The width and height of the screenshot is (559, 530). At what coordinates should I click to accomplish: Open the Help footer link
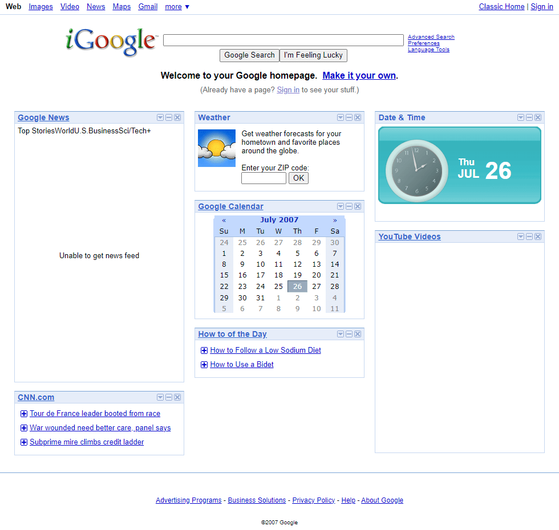coord(349,500)
